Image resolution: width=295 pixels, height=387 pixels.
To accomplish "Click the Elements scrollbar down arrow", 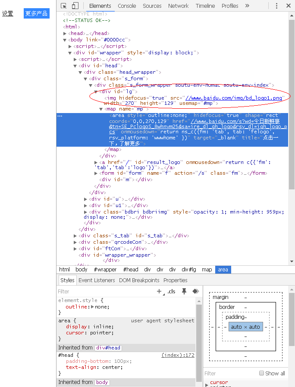I will pos(292,261).
